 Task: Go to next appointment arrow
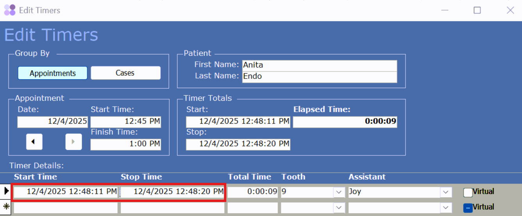pos(73,142)
